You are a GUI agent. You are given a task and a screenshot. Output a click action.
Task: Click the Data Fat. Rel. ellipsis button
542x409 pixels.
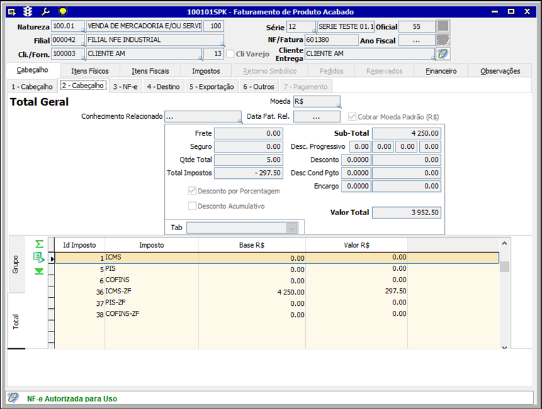[316, 116]
